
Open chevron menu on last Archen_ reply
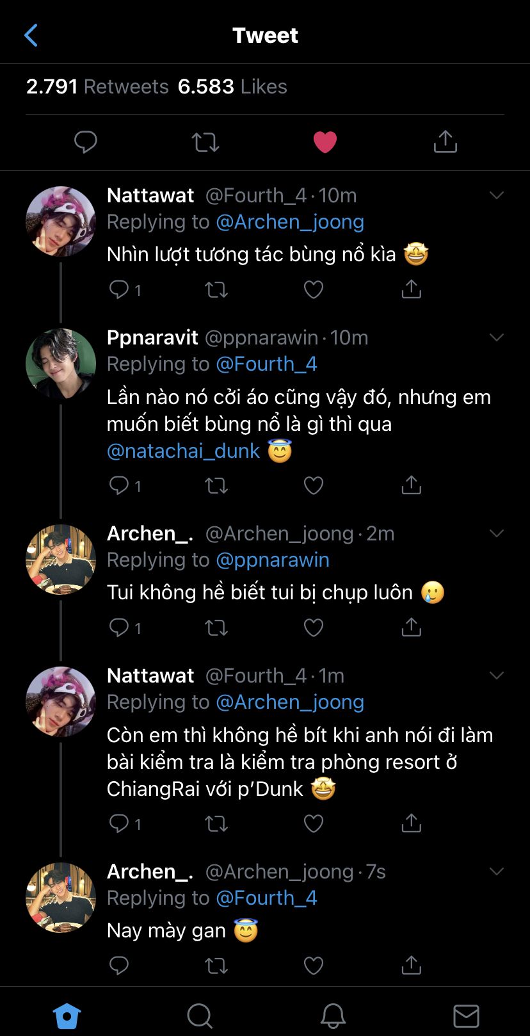click(497, 871)
